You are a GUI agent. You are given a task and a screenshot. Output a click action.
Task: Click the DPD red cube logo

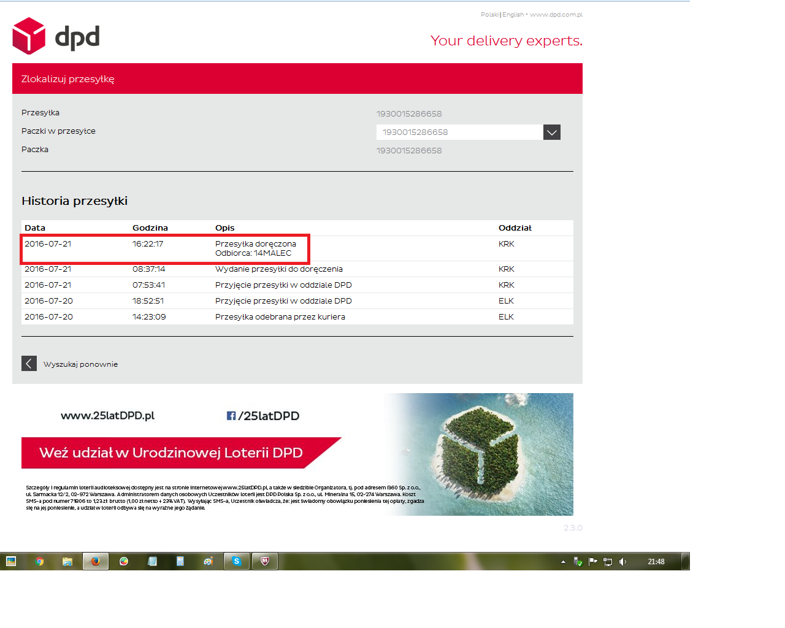(x=29, y=36)
